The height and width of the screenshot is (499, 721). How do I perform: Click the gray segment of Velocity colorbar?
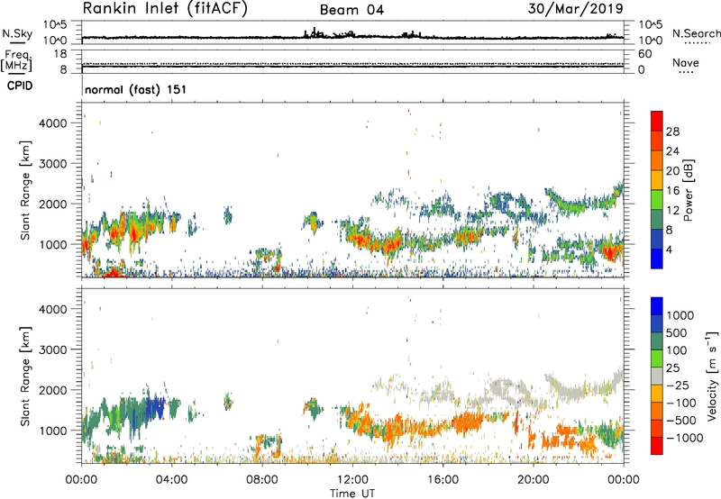click(657, 377)
